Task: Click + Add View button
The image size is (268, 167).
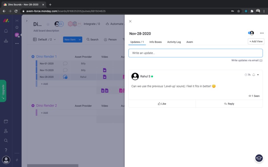Action: click(256, 41)
